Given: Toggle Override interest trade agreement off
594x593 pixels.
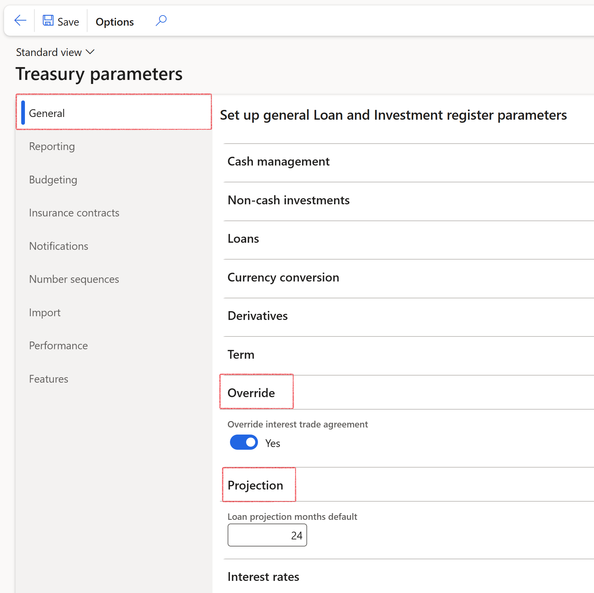Looking at the screenshot, I should [x=244, y=442].
